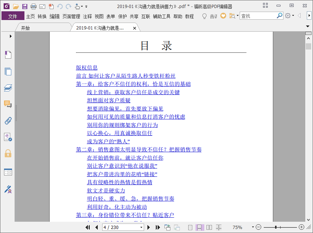Open the attachments paperclip panel

click(8, 121)
